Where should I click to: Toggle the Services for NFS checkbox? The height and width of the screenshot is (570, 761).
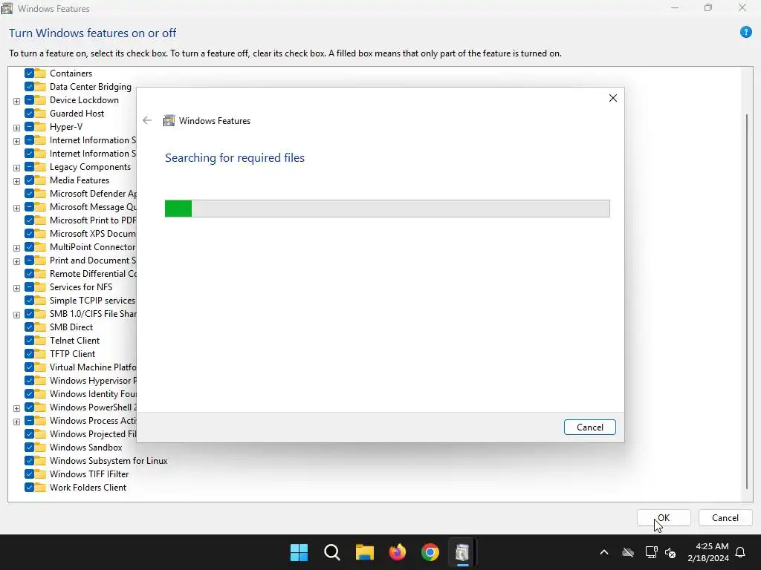[x=29, y=287]
